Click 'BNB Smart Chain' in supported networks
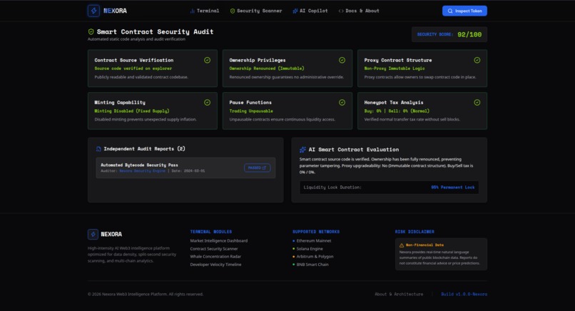This screenshot has width=575, height=311. tap(312, 265)
